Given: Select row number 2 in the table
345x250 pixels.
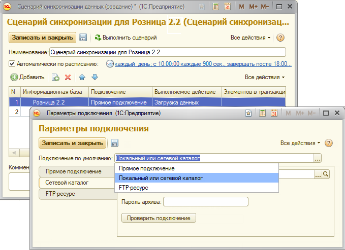Looking at the screenshot, I should [x=16, y=112].
